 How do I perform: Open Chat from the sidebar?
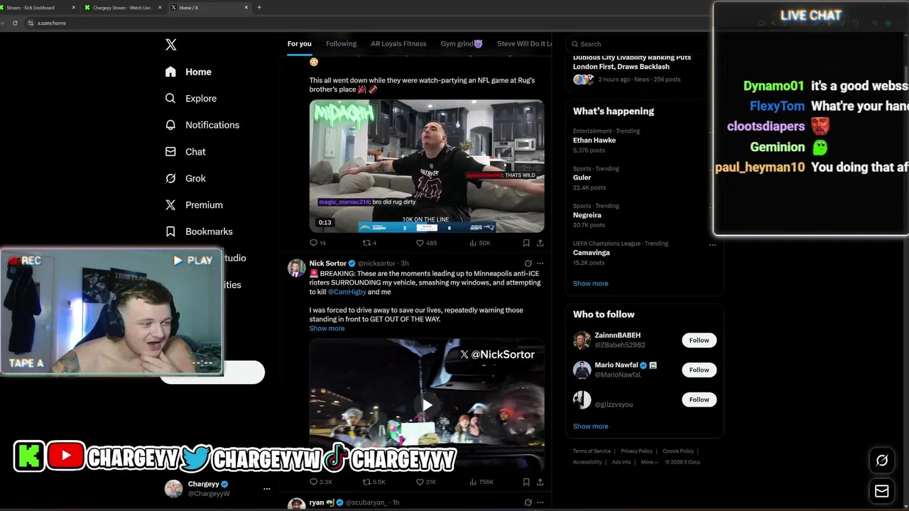185,152
